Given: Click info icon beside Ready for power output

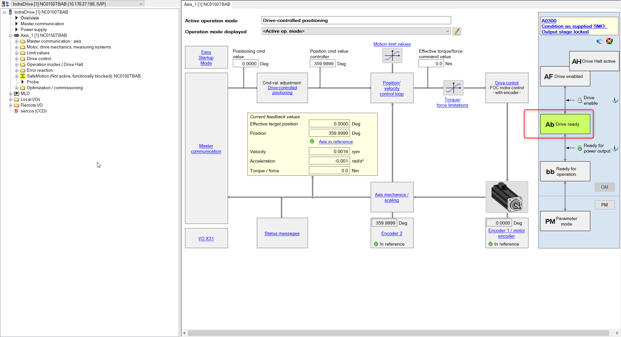Looking at the screenshot, I should 615,148.
